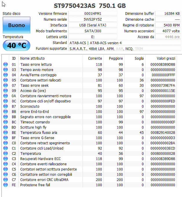Click the Soglia column header
Viewport: 182px width, 197px height.
pyautogui.click(x=135, y=58)
